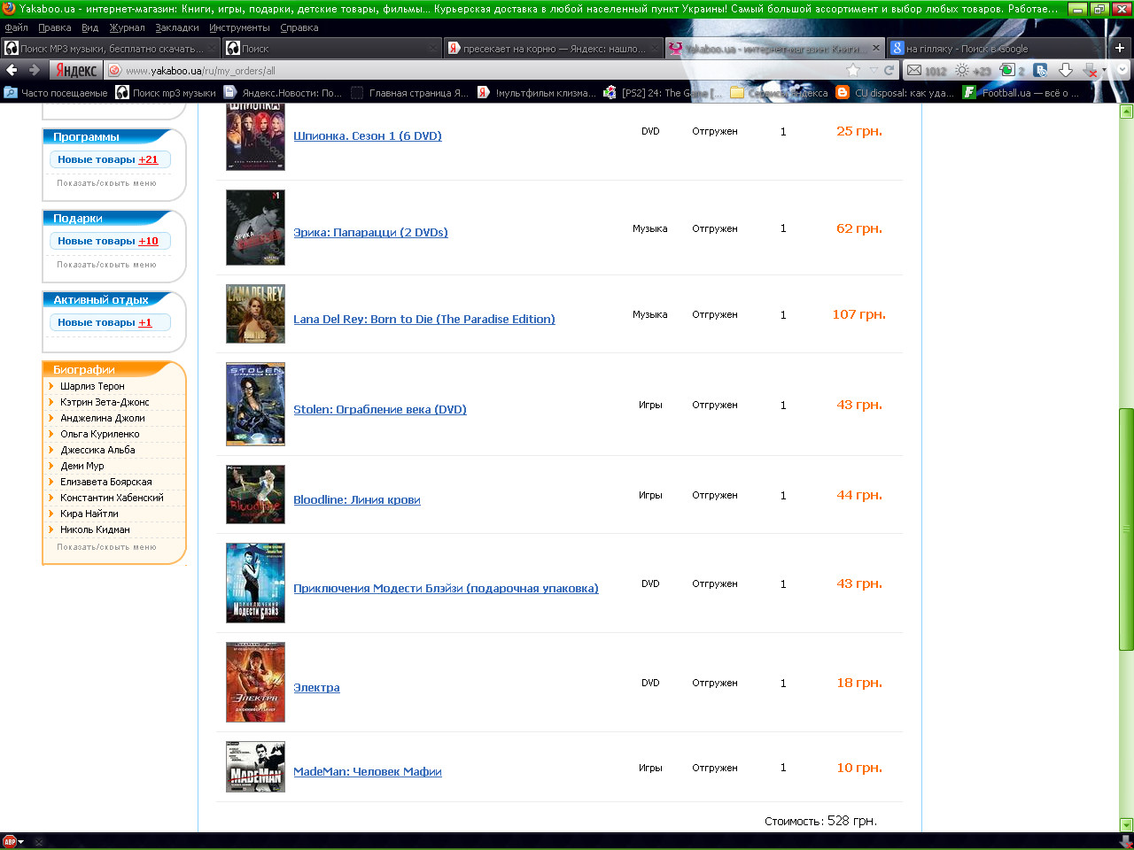Open Stolen: Ограбление века (DVD) link
This screenshot has width=1134, height=850.
[380, 409]
